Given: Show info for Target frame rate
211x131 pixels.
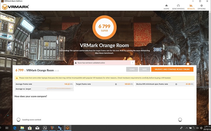Looking at the screenshot, I should click(116, 84).
